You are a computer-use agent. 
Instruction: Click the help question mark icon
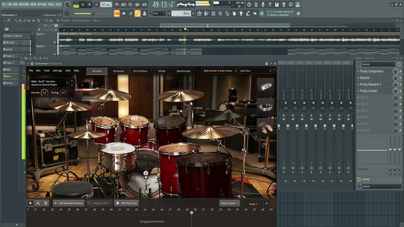(x=270, y=5)
